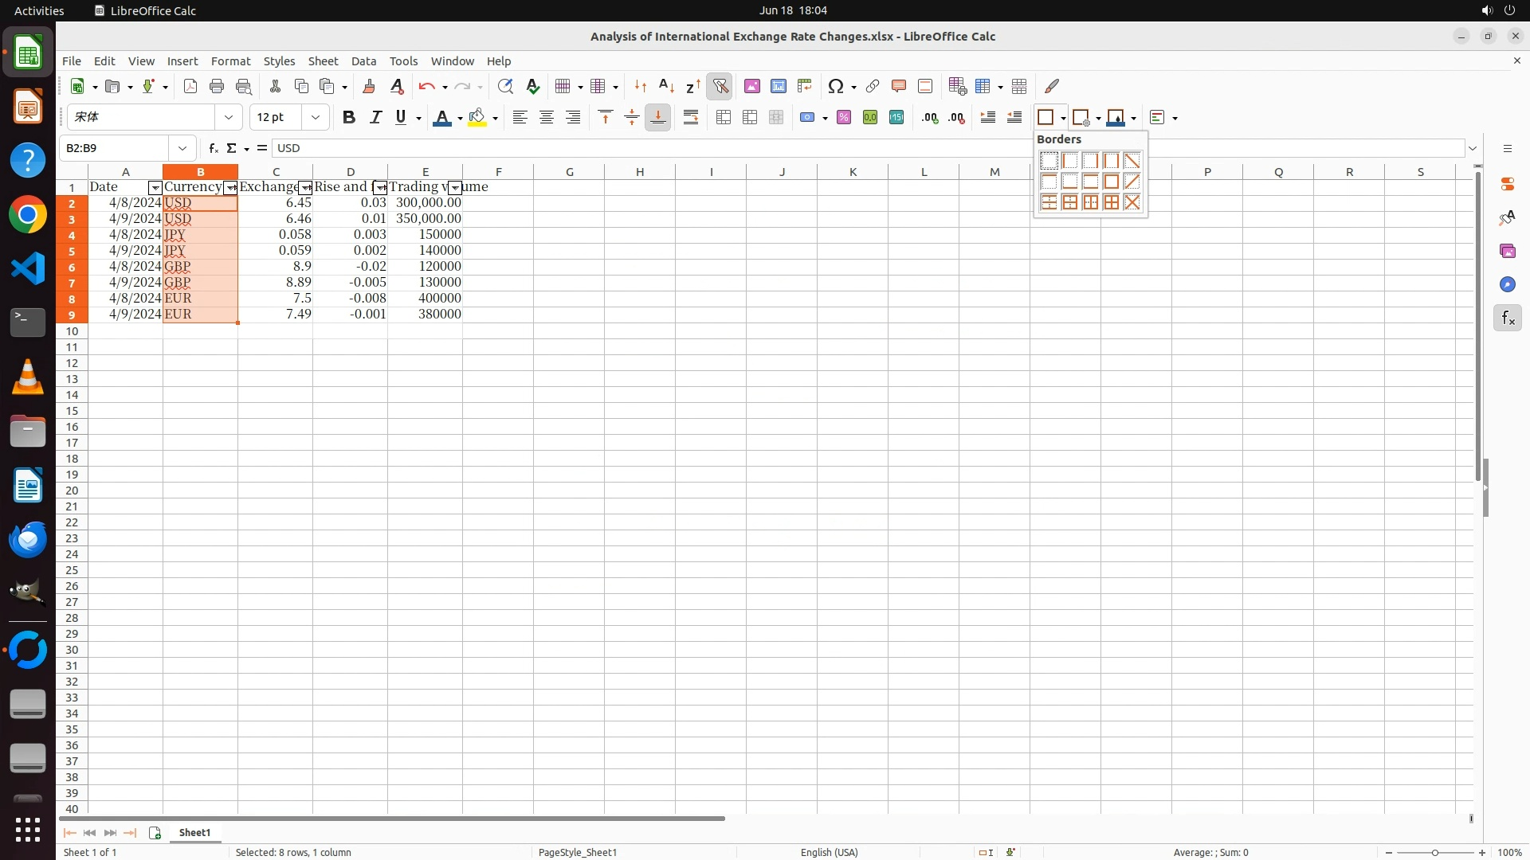Select the Sheet1 tab

tap(194, 832)
